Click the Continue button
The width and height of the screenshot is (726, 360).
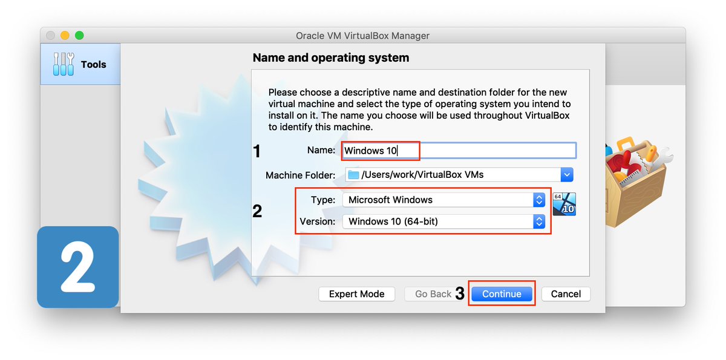pyautogui.click(x=502, y=294)
